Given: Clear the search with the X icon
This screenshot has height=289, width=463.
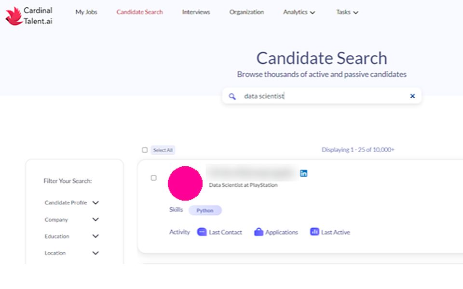Looking at the screenshot, I should point(412,96).
